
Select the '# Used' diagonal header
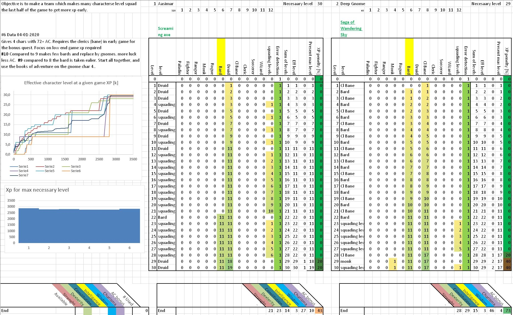(x=128, y=300)
